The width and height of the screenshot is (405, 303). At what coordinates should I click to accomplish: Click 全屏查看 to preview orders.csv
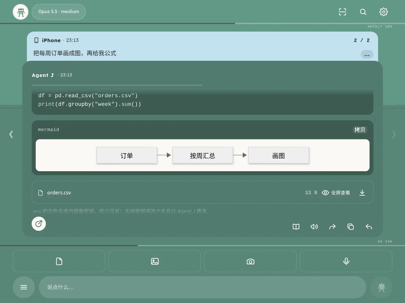[336, 193]
